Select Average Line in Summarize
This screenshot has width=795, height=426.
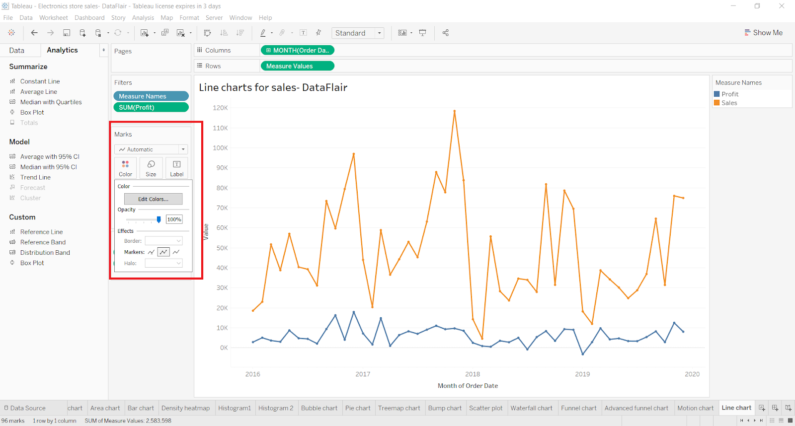pyautogui.click(x=38, y=92)
